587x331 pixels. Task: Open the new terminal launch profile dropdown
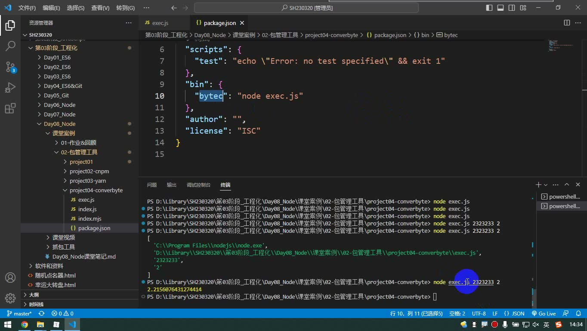pyautogui.click(x=546, y=185)
